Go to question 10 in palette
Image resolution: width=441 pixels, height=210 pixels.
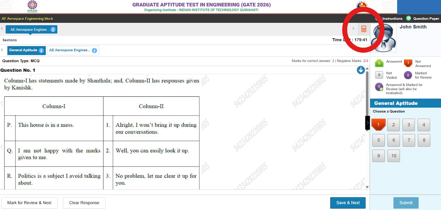pos(394,156)
